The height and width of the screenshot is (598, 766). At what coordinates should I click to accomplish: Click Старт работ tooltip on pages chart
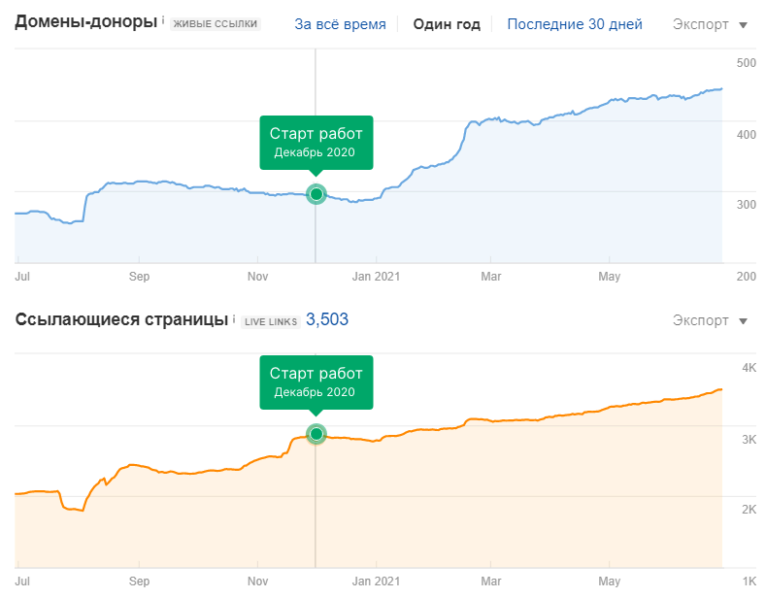click(x=316, y=382)
